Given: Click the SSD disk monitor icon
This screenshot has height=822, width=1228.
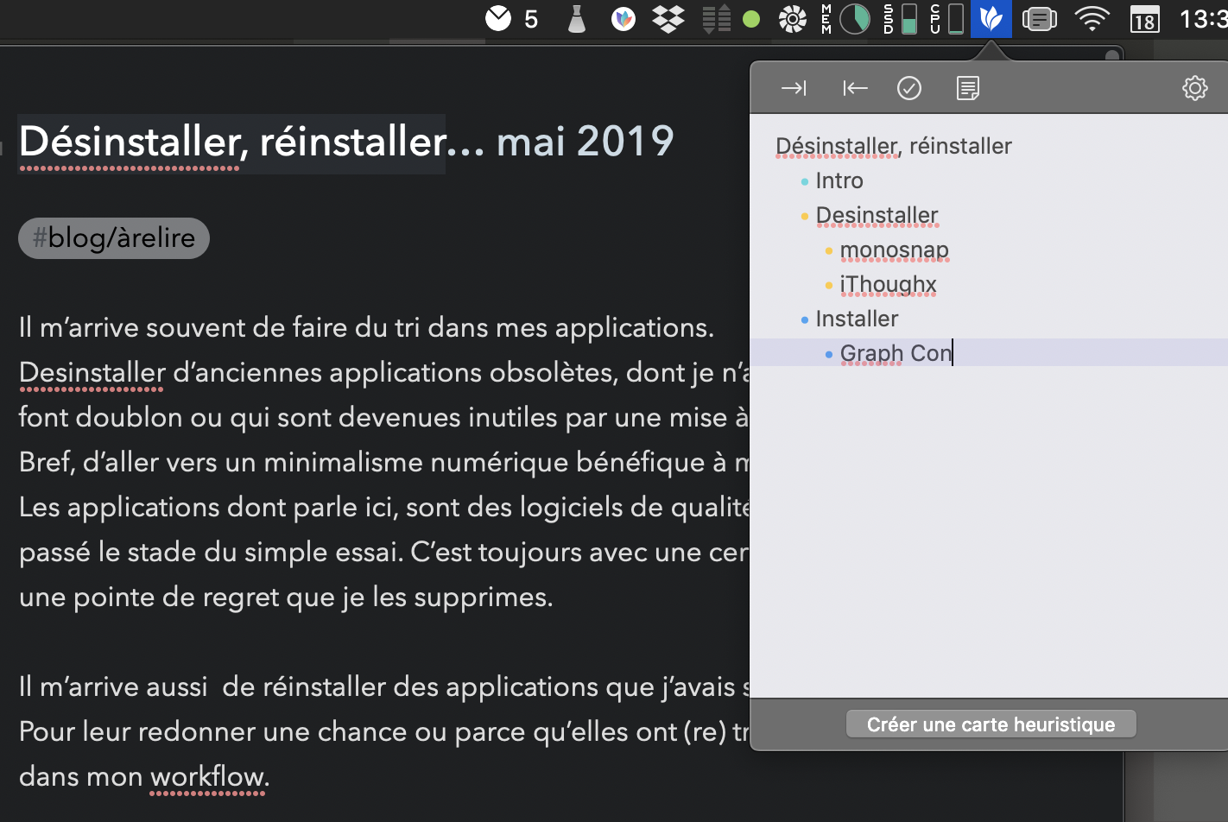Looking at the screenshot, I should (900, 18).
